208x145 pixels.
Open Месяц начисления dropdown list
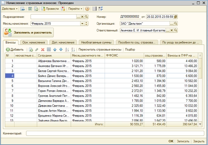[x=82, y=24]
